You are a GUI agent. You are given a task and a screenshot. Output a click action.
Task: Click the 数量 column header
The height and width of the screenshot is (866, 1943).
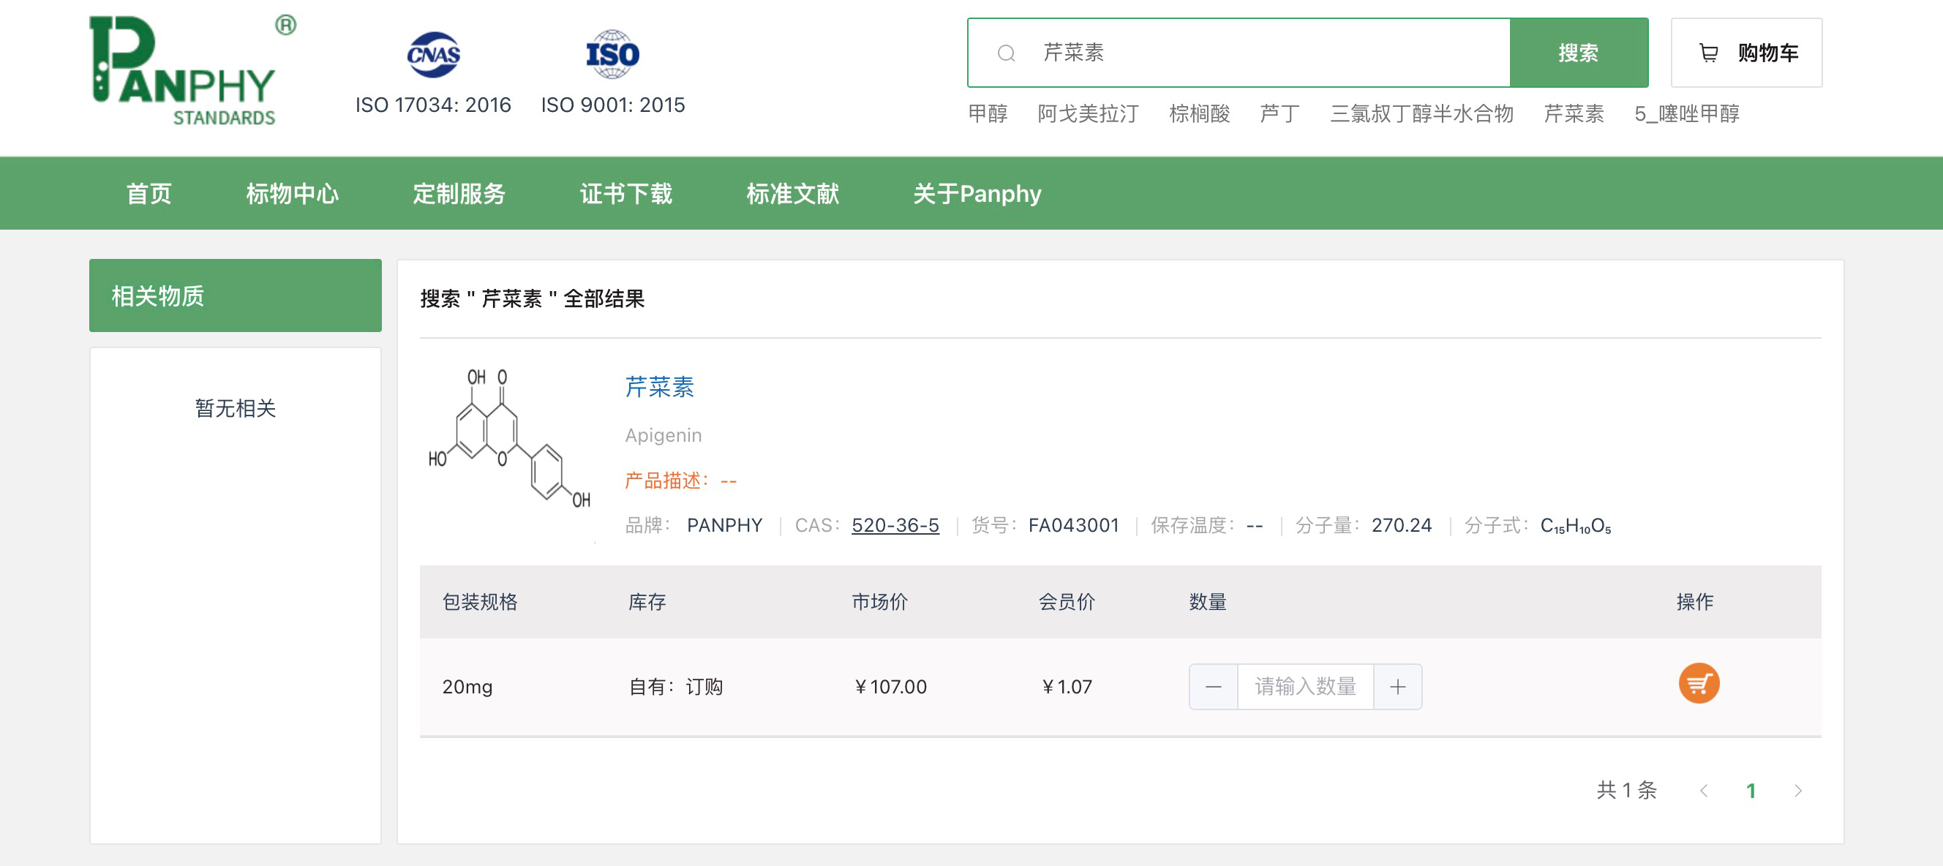click(x=1208, y=601)
